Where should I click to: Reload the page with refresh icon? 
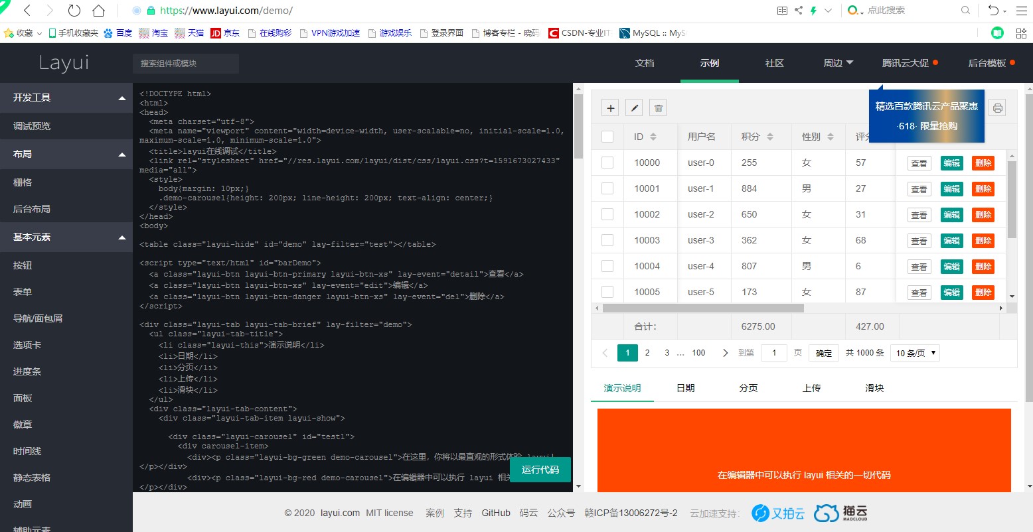click(74, 11)
